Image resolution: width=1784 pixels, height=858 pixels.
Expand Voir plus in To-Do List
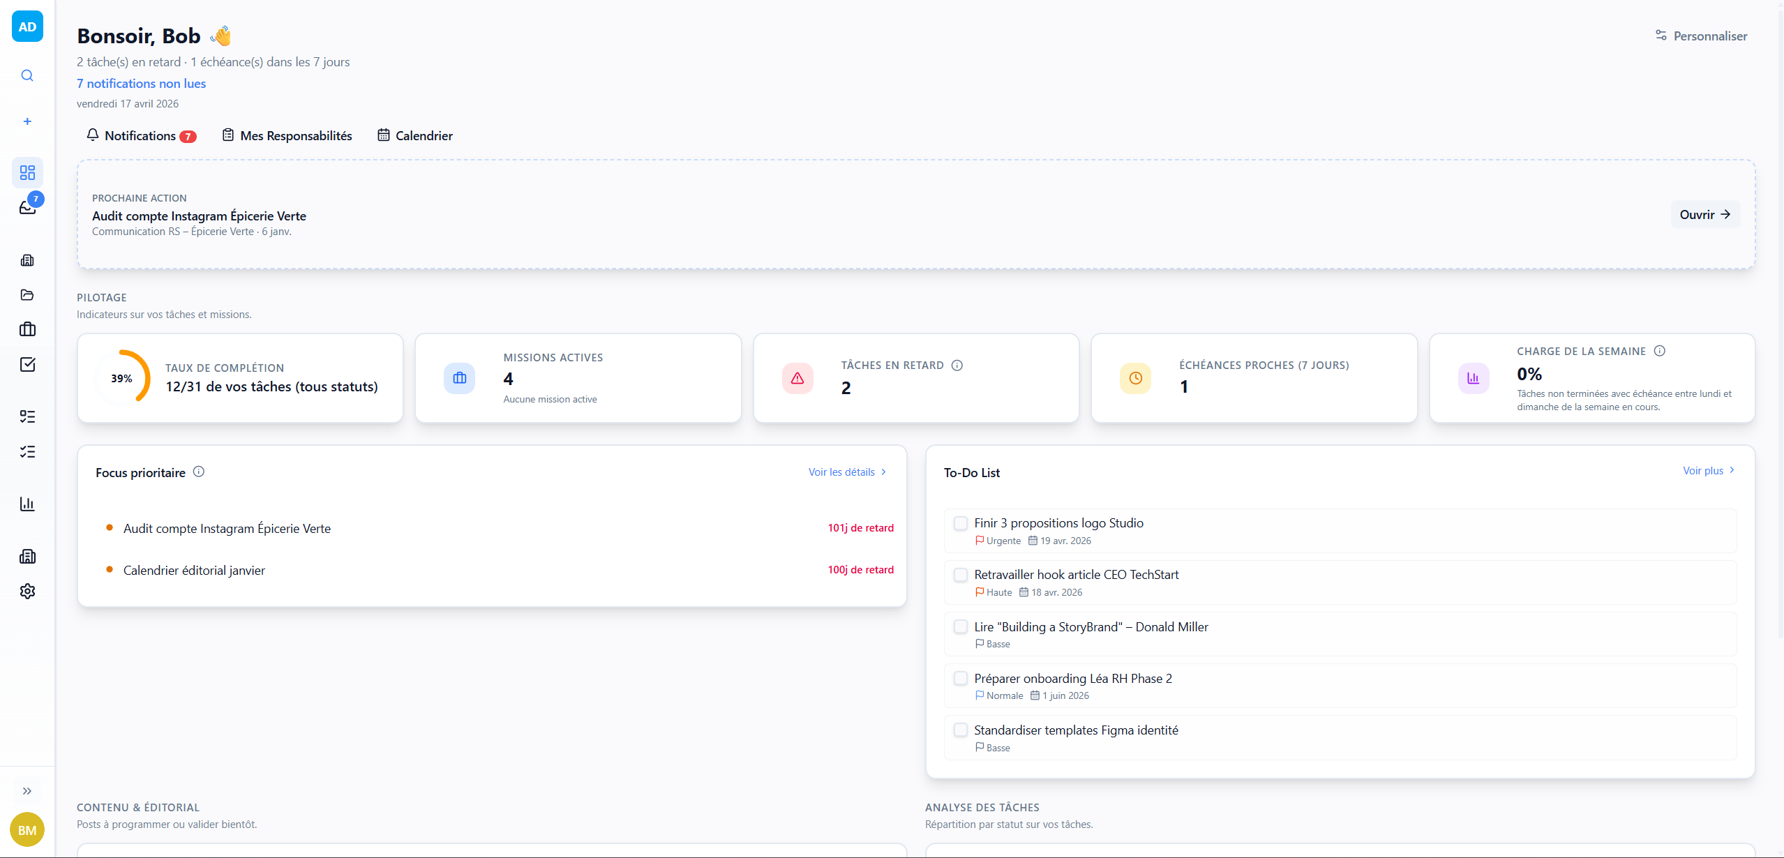coord(1709,471)
